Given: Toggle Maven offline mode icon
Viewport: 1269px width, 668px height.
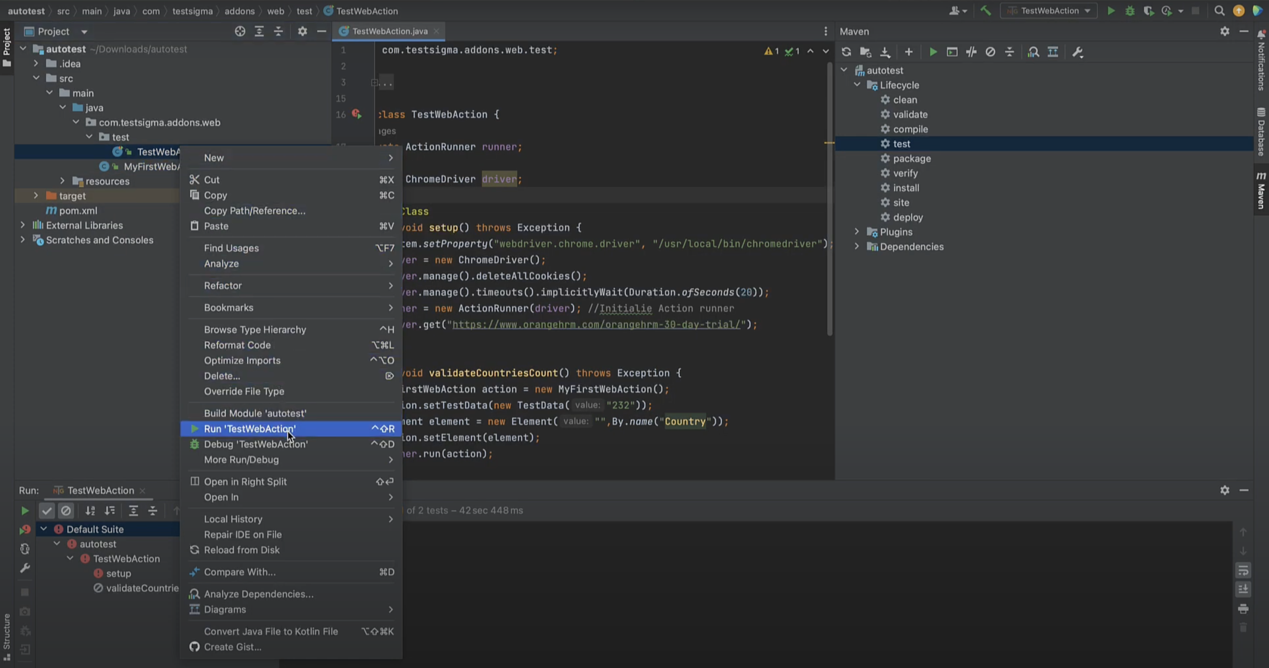Looking at the screenshot, I should click(971, 52).
